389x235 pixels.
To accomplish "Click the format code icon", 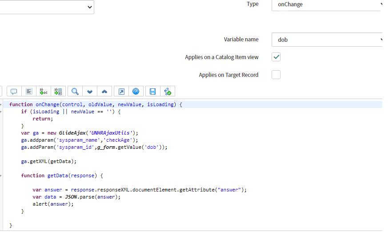I will pos(29,92).
